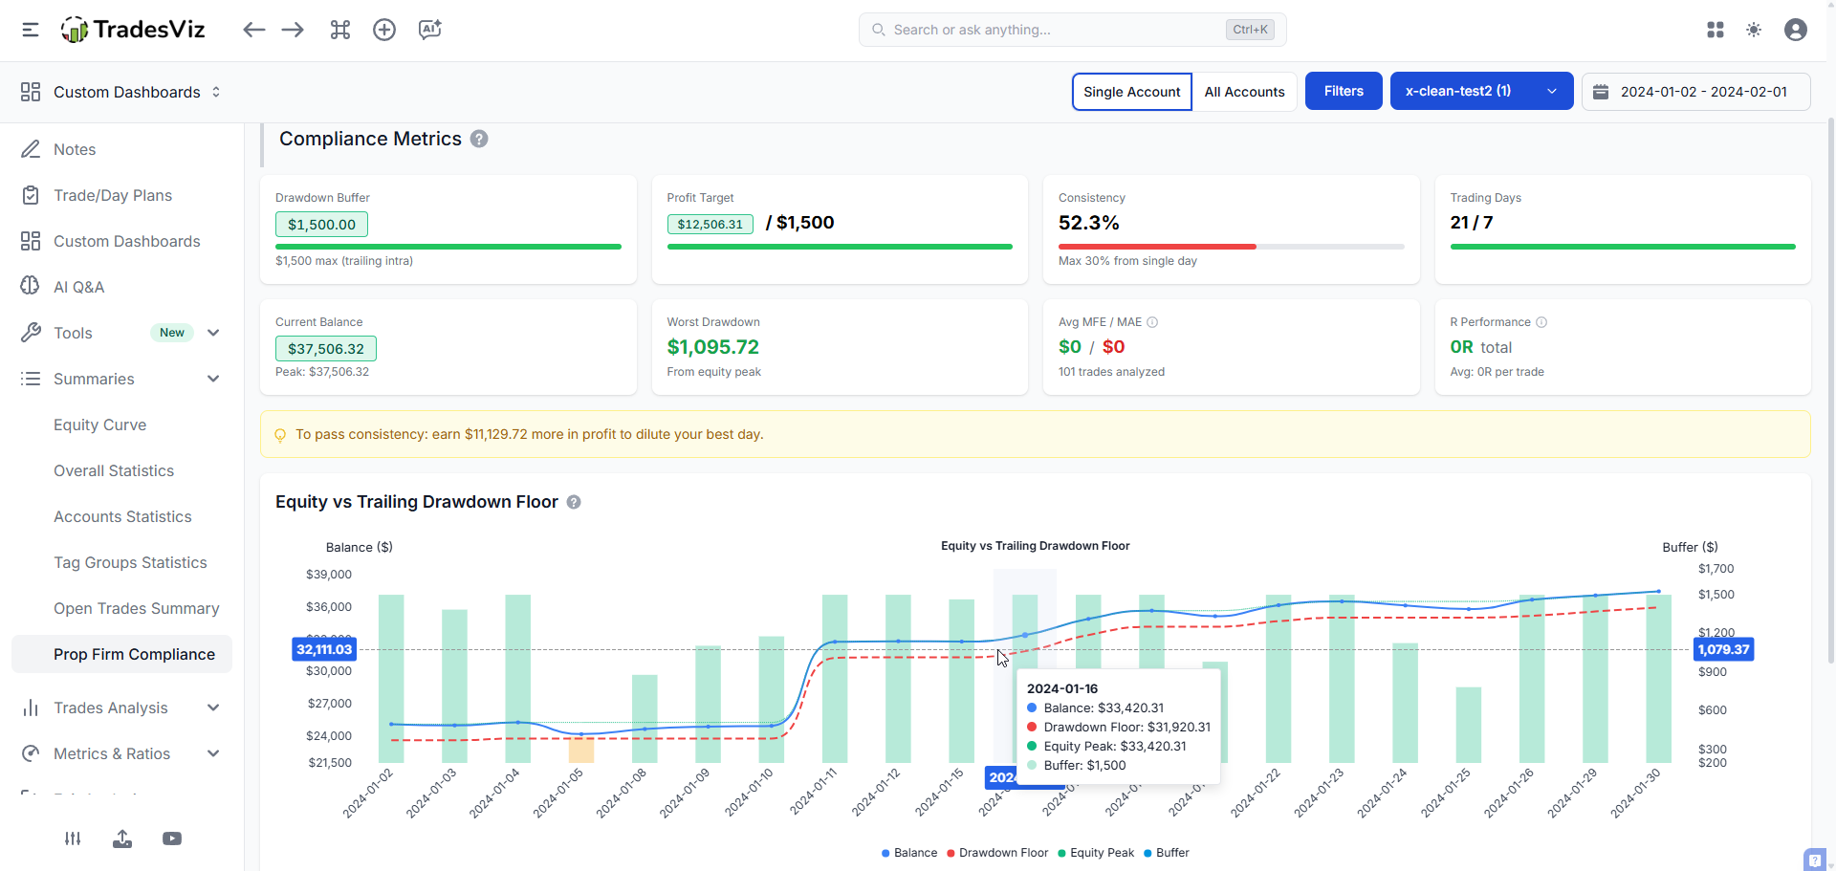
Task: Open the YouTube icon at sidebar bottom
Action: [172, 838]
